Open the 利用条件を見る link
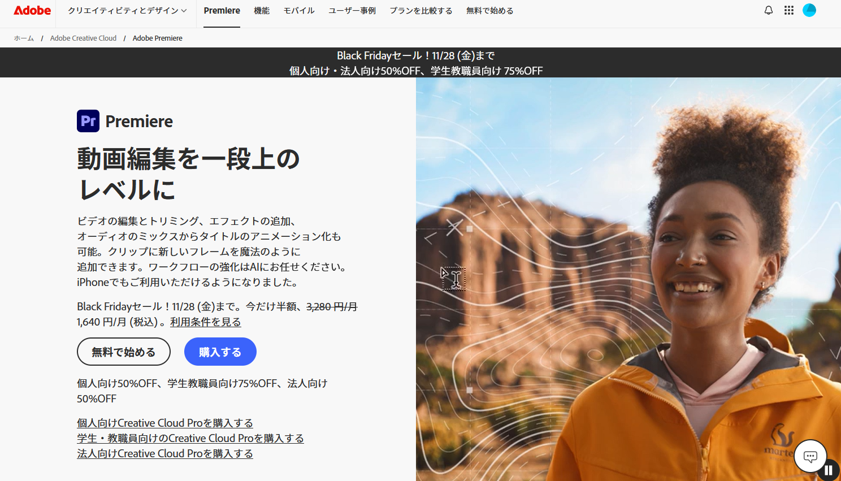 [206, 322]
